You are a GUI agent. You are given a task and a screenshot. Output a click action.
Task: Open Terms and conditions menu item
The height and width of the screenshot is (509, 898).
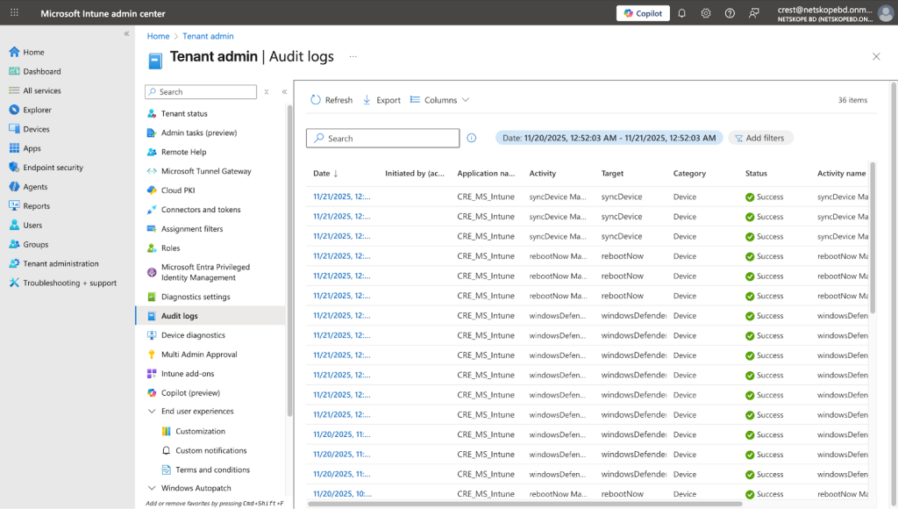pos(210,470)
